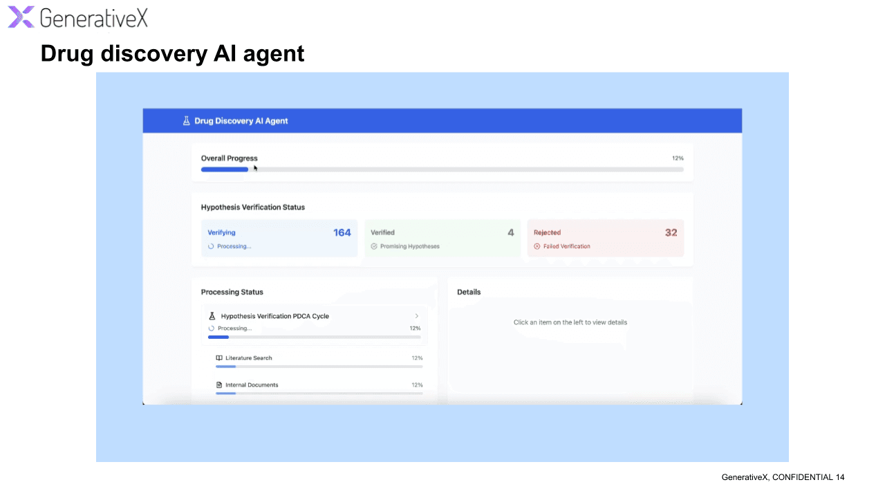Click the 12% value in the PDCA Cycle row
This screenshot has height=498, width=885.
(415, 329)
